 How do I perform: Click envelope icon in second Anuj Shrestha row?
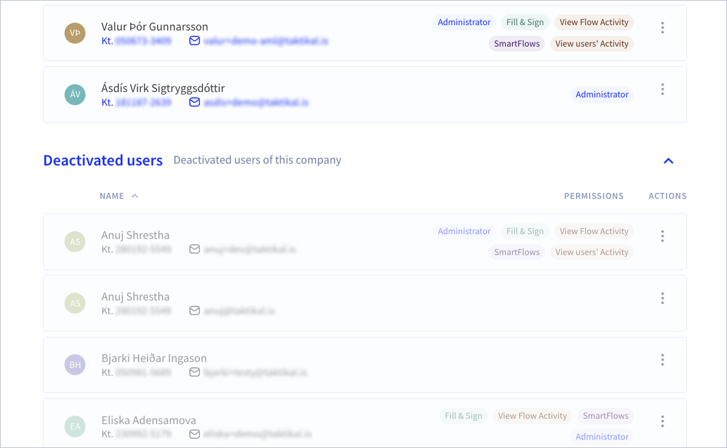coord(194,311)
